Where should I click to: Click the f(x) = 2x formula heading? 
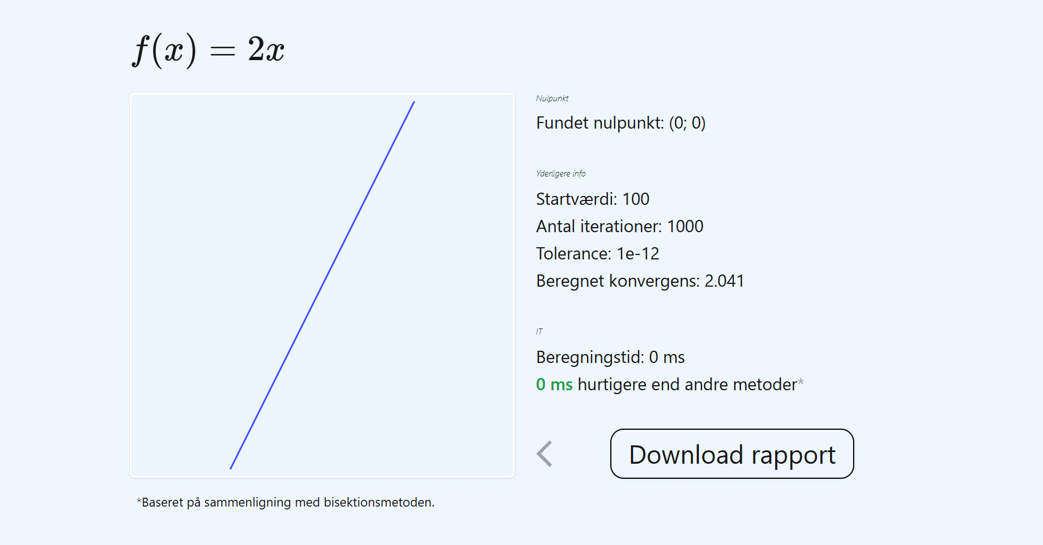208,50
